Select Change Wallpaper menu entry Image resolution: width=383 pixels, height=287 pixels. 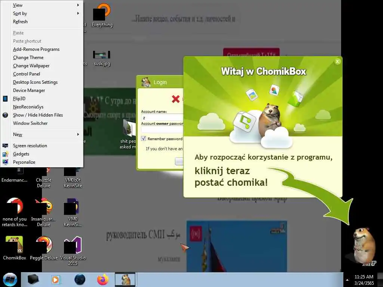[42, 66]
